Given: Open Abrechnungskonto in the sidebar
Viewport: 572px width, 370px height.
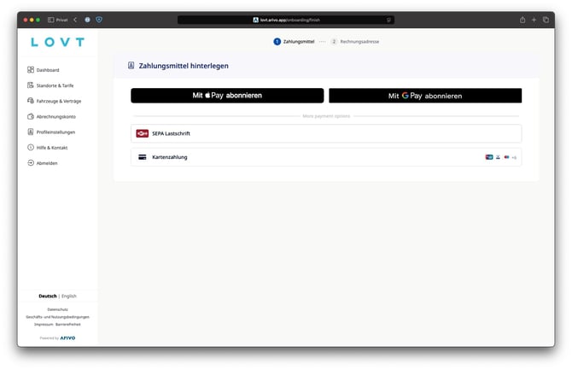Looking at the screenshot, I should point(55,116).
